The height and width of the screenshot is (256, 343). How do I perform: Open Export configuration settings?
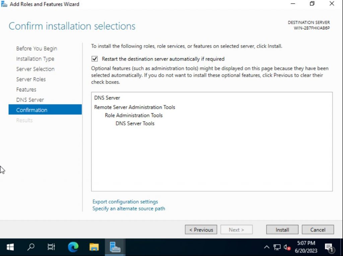click(x=125, y=201)
